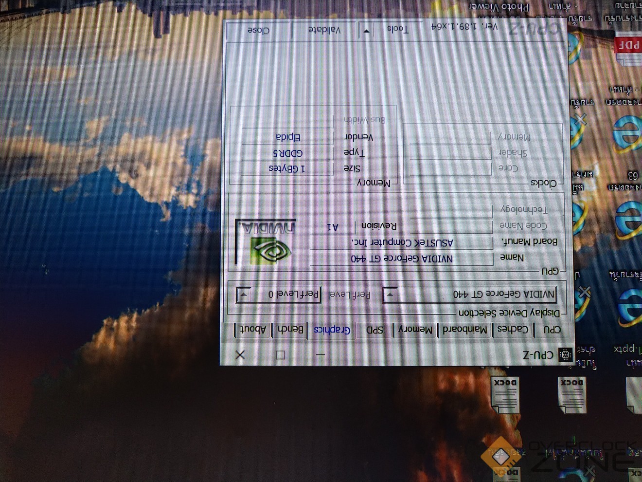This screenshot has height=482, width=642.
Task: Switch to the Memory tab
Action: click(x=415, y=330)
